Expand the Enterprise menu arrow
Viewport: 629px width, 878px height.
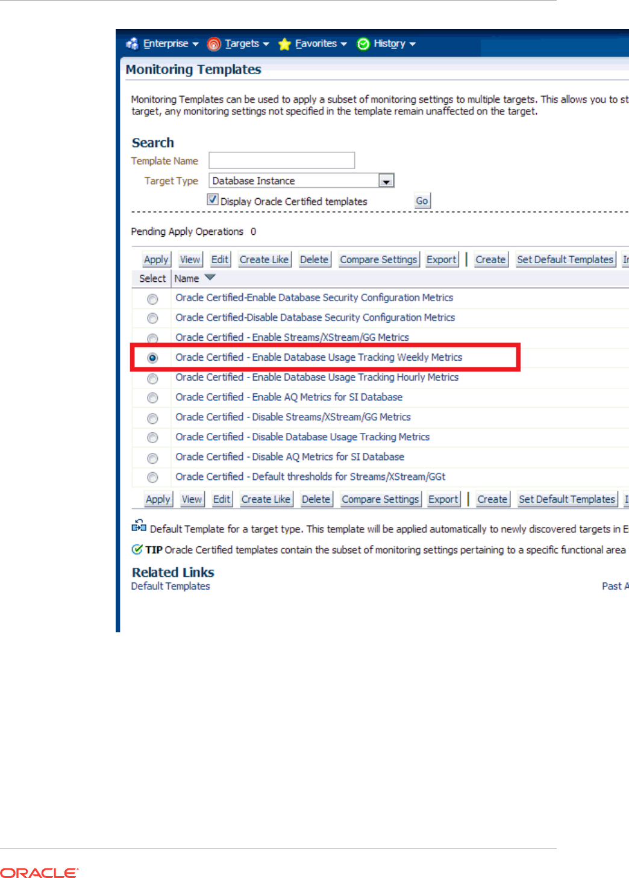195,44
